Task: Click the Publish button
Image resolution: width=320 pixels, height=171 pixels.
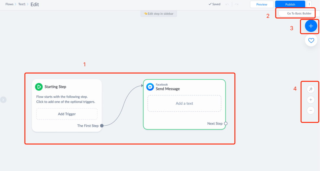Action: (x=290, y=4)
